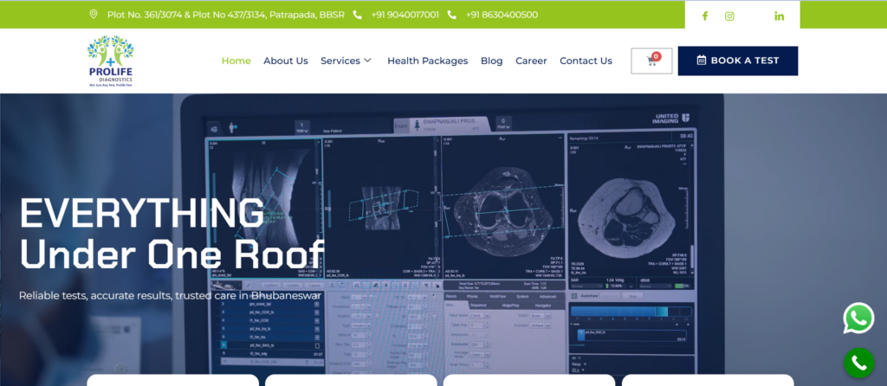Expand the Services dropdown chevron

pyautogui.click(x=367, y=61)
